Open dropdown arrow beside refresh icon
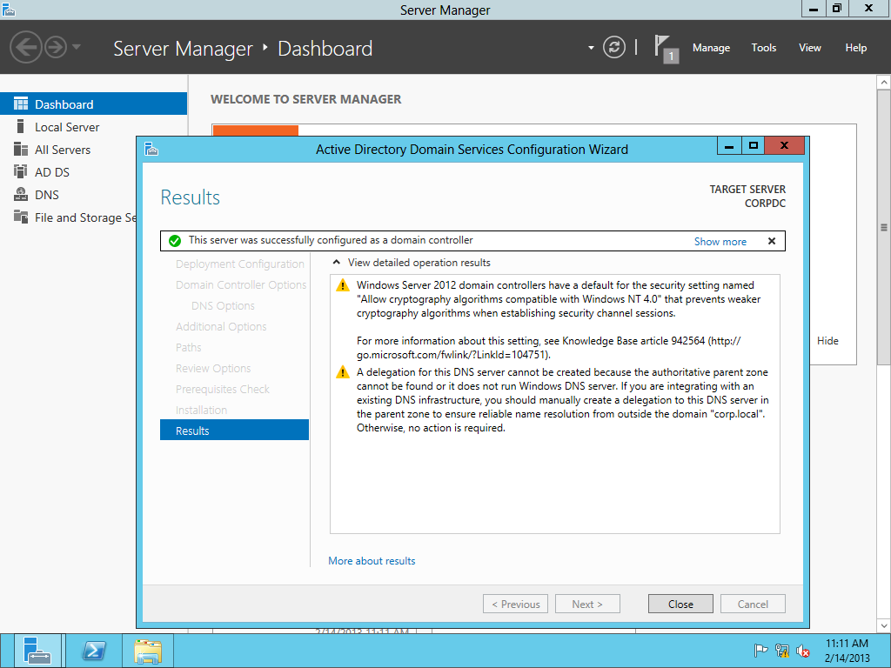 pyautogui.click(x=591, y=48)
